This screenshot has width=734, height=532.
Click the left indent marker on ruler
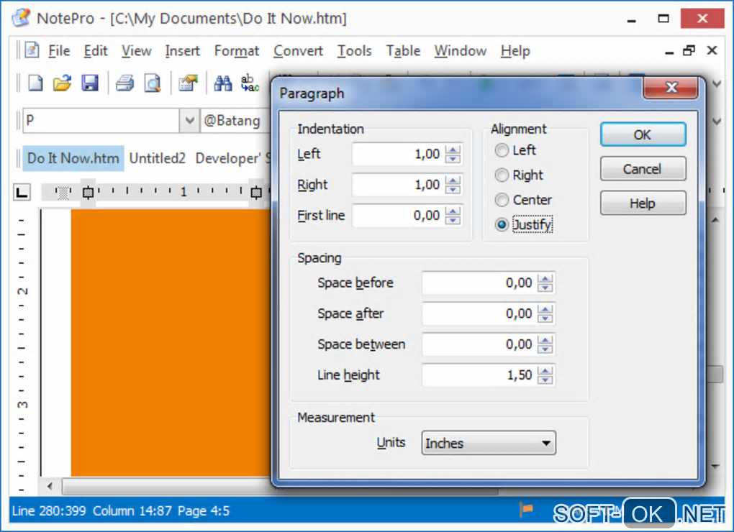(88, 192)
